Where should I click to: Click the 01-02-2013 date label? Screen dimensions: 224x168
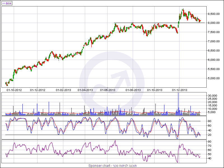tap(63, 90)
